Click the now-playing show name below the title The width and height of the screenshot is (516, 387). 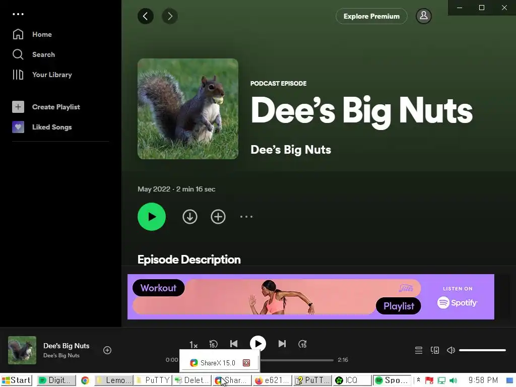pyautogui.click(x=61, y=355)
